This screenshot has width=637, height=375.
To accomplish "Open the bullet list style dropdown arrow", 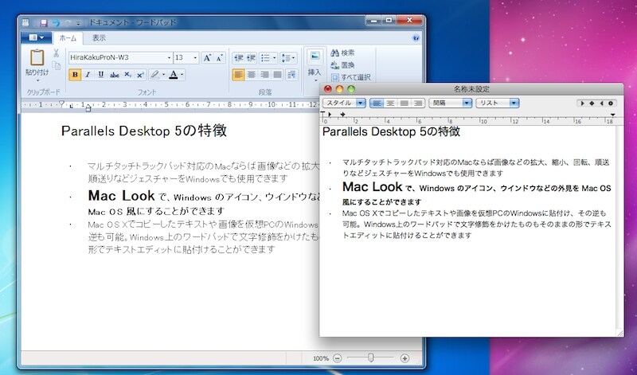I will coord(275,57).
